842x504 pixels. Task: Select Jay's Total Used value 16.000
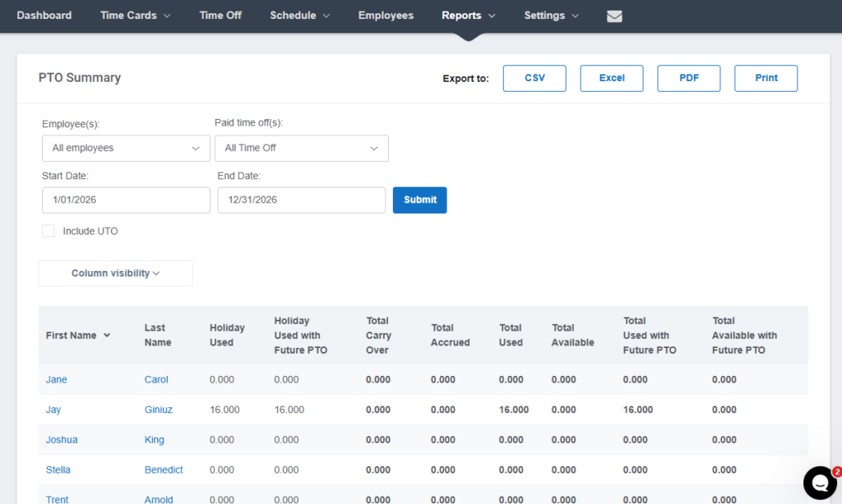tap(513, 410)
